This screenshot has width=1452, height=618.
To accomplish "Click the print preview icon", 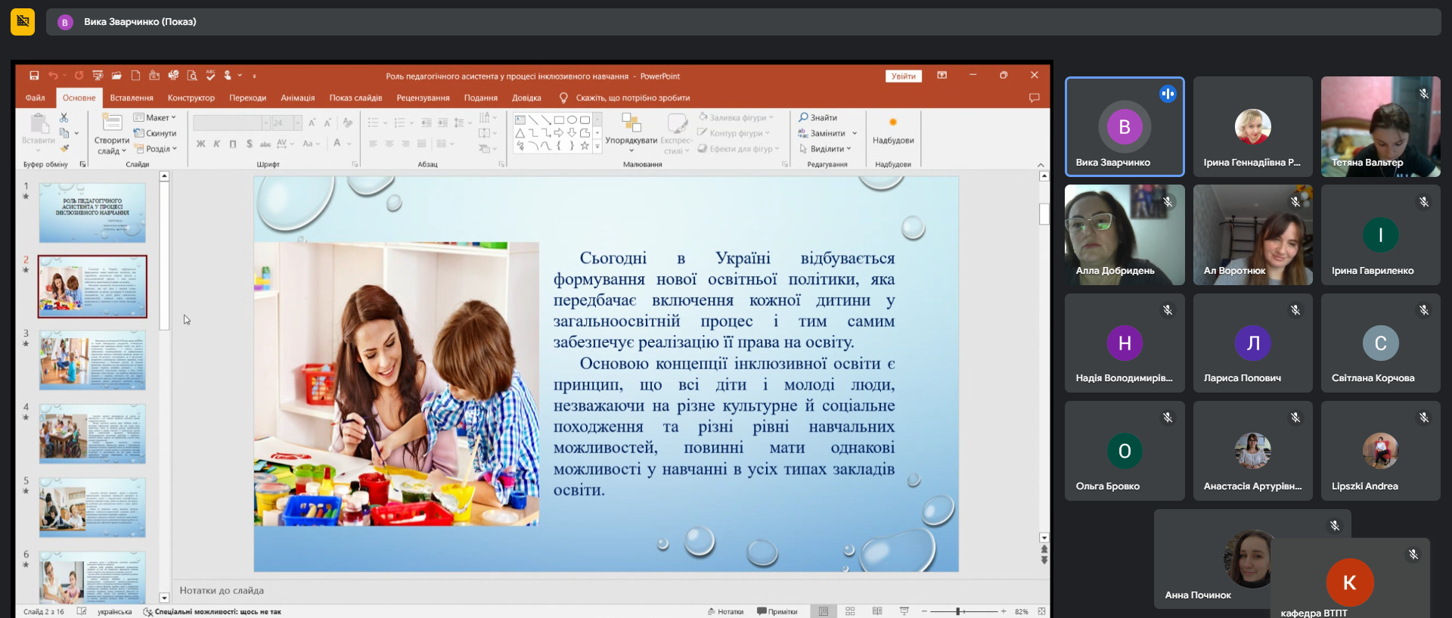I will pyautogui.click(x=192, y=76).
